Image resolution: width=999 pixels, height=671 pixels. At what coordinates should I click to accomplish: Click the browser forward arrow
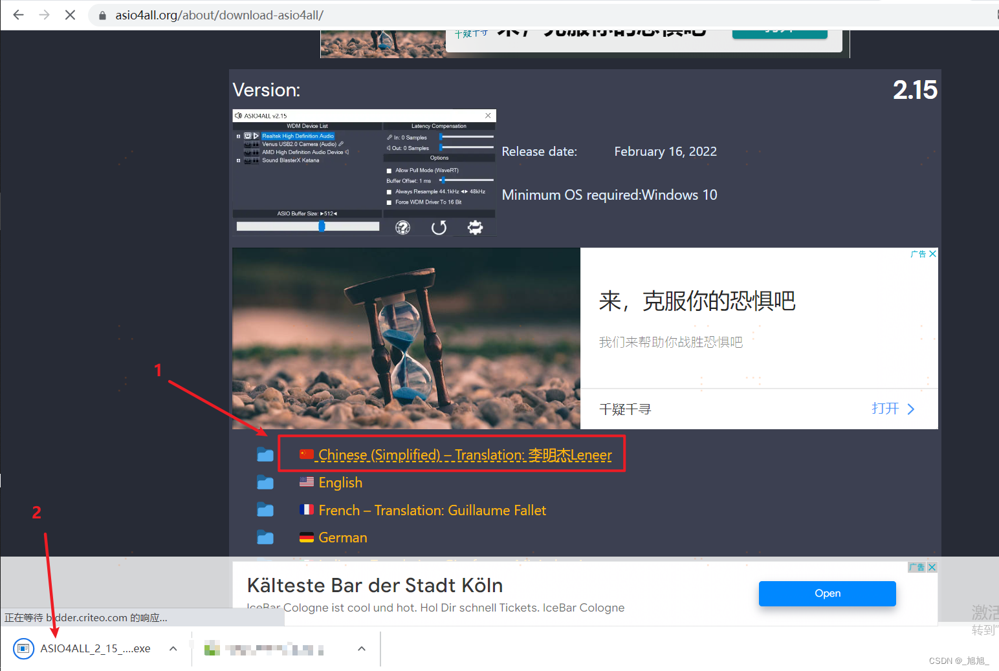click(44, 14)
